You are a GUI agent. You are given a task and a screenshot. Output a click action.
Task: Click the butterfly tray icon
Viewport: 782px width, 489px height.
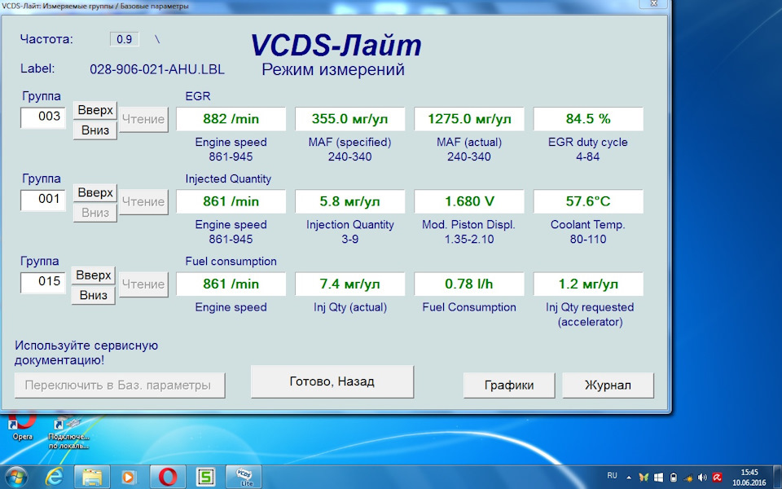pos(644,478)
